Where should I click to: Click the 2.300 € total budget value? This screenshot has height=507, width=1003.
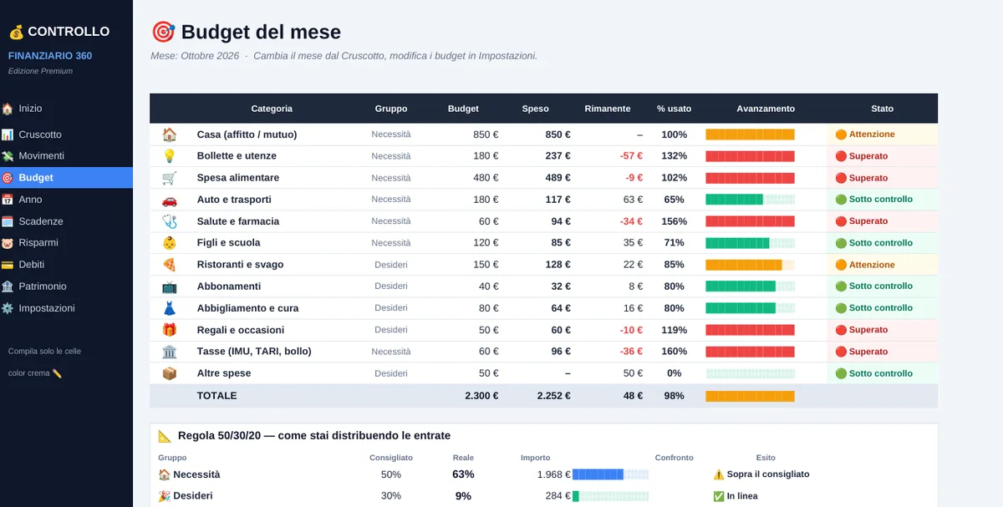(x=481, y=396)
